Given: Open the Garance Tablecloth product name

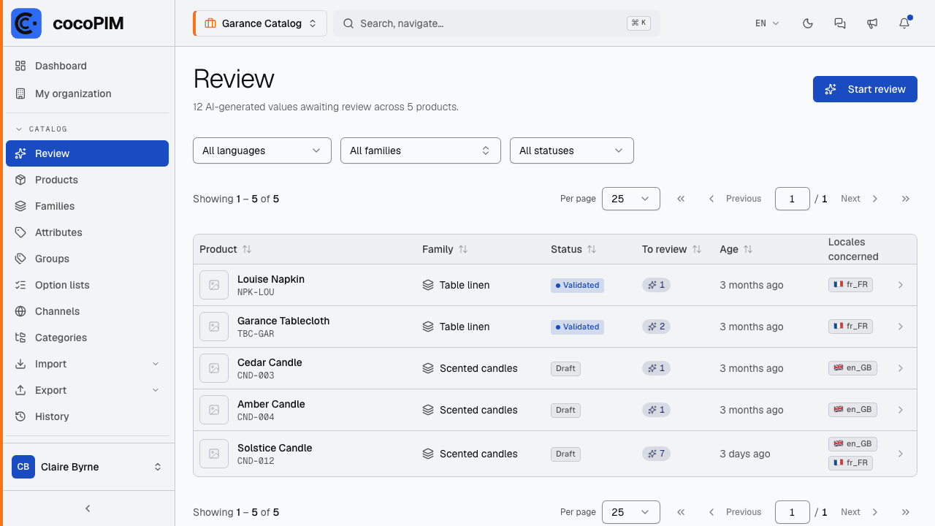Looking at the screenshot, I should [x=283, y=321].
